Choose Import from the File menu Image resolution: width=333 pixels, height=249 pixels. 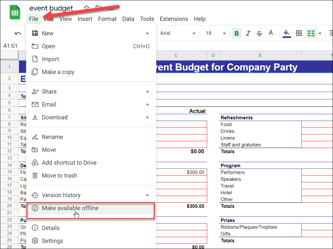[91, 59]
